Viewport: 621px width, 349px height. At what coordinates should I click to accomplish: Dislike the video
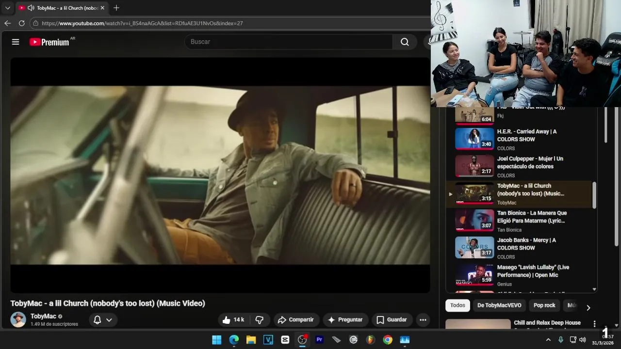pyautogui.click(x=260, y=320)
